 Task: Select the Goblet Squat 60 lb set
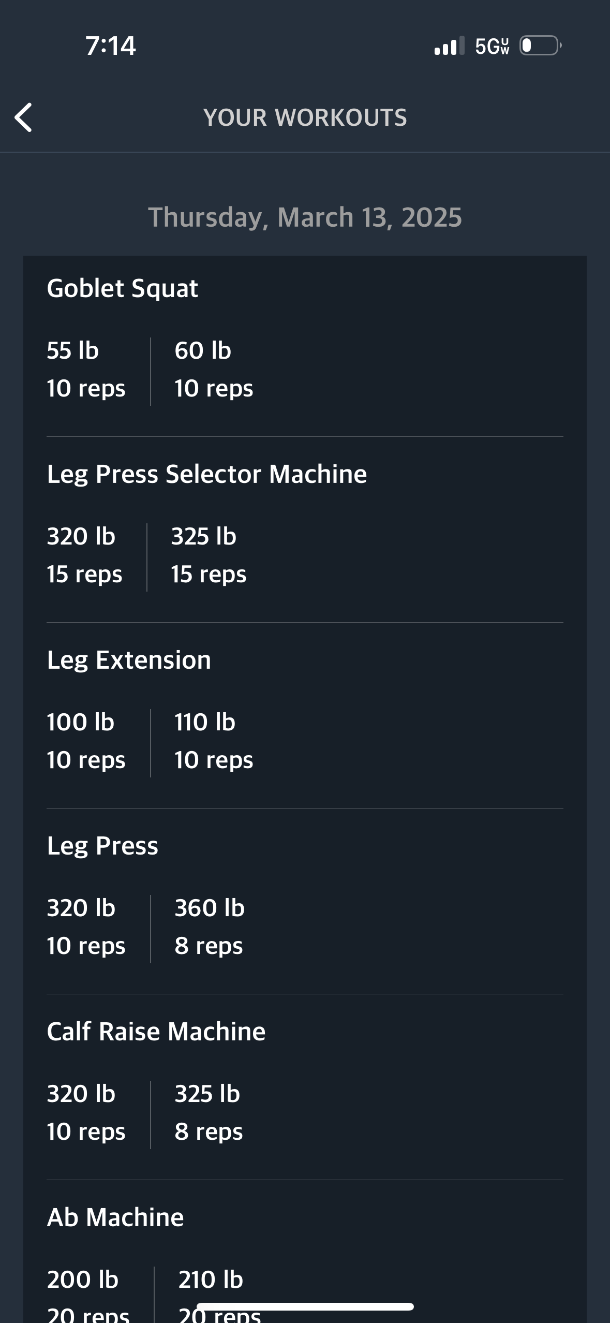[x=214, y=370]
